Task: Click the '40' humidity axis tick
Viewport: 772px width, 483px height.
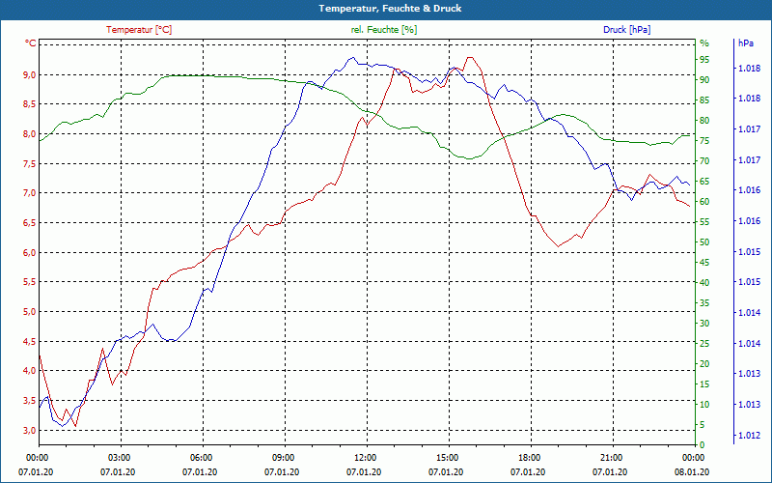Action: [x=704, y=283]
